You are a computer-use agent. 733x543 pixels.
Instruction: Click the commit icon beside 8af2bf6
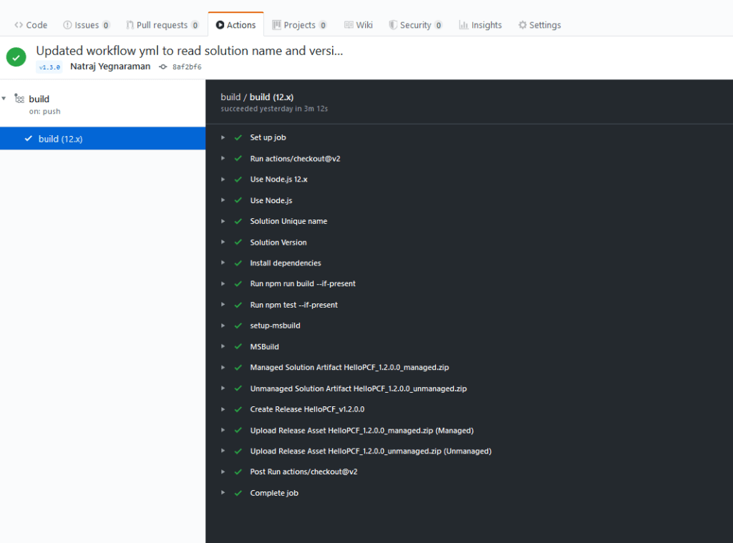tap(163, 66)
